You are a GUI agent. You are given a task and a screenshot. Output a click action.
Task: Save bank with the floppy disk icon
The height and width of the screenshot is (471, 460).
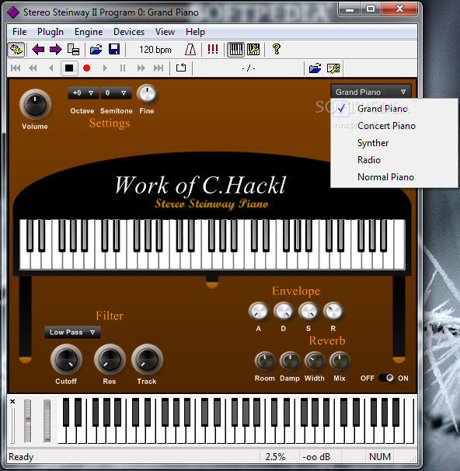point(114,50)
